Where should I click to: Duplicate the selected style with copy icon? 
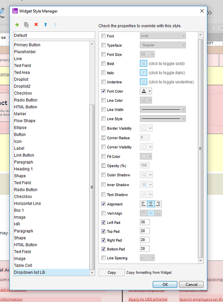click(x=27, y=25)
